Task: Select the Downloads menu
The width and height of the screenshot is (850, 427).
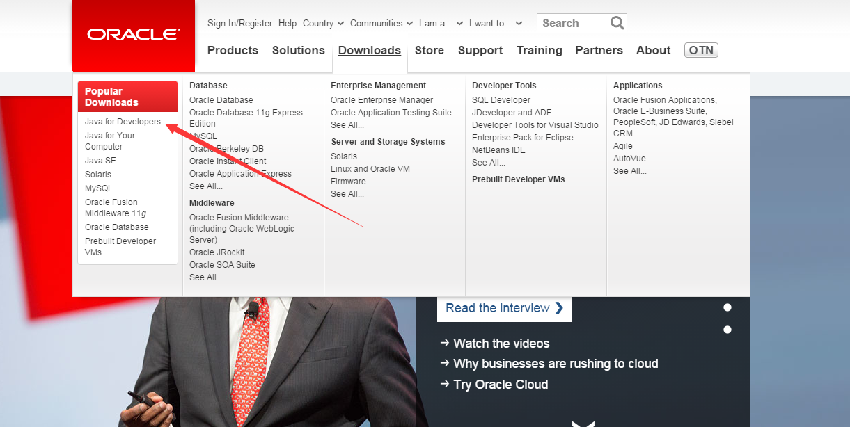Action: point(370,50)
